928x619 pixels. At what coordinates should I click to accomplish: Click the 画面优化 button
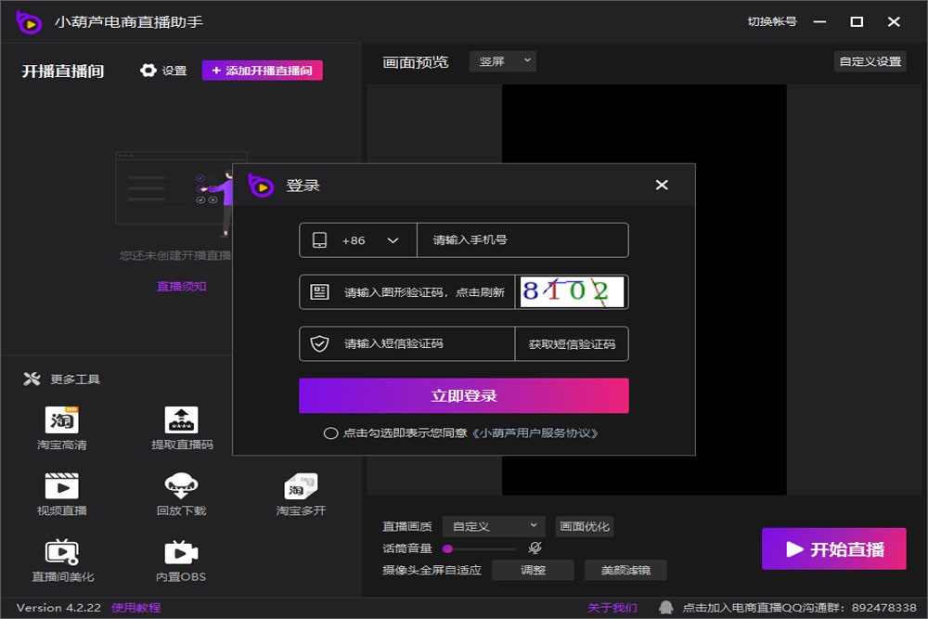click(584, 526)
